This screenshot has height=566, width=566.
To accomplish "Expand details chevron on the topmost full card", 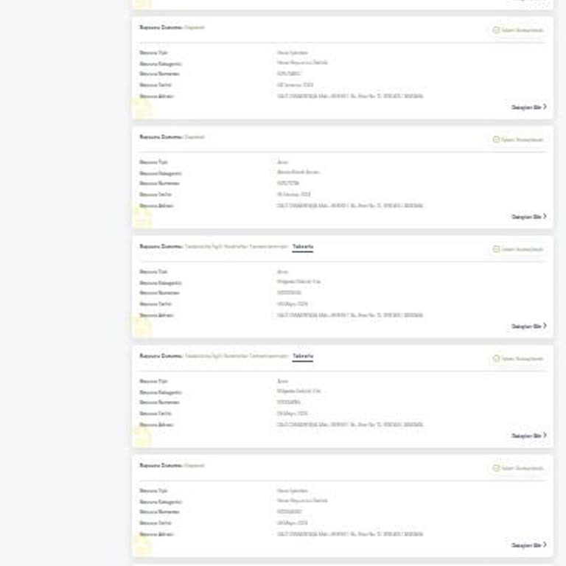I will (545, 107).
